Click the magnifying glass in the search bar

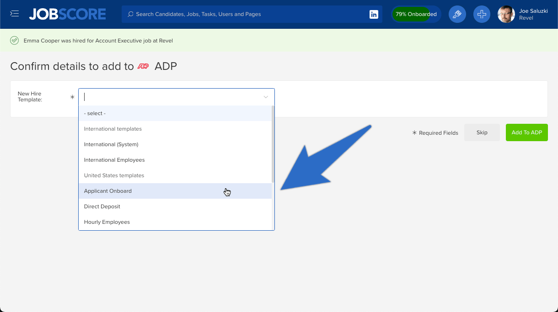[x=130, y=14]
